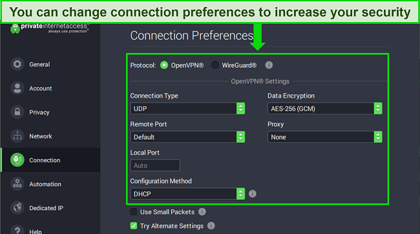Click the Local Port label

145,153
